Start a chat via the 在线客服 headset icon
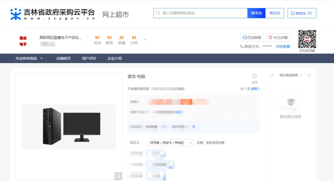This screenshot has width=334, height=181. 244,37
